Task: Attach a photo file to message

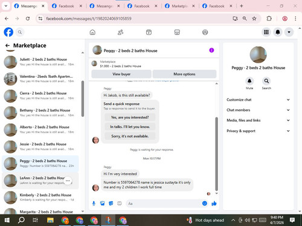Action: (103, 204)
